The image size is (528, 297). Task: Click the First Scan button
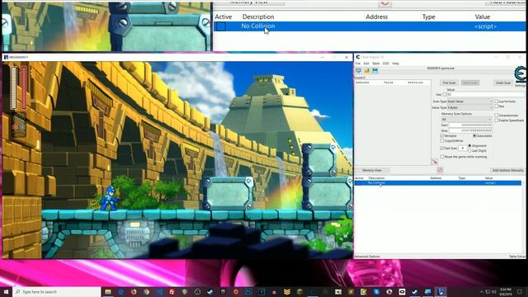pyautogui.click(x=449, y=82)
